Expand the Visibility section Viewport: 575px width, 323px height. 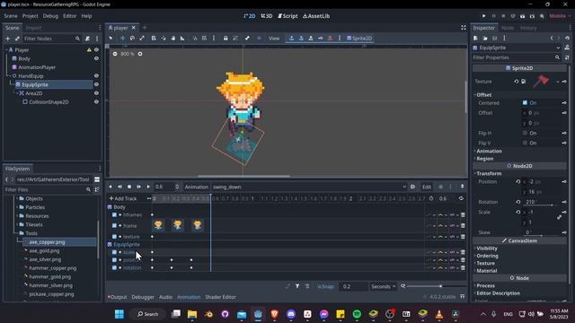click(x=486, y=249)
